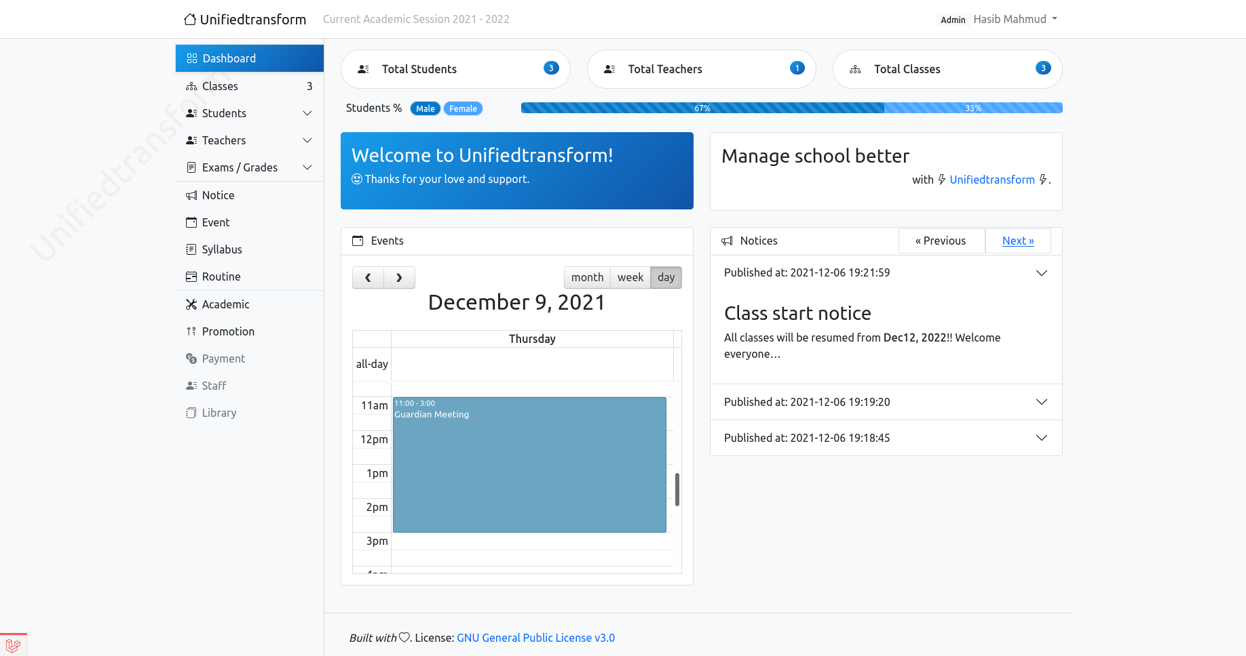1246x656 pixels.
Task: Click lightning icon before the Unifiedtransform link
Action: click(x=942, y=180)
